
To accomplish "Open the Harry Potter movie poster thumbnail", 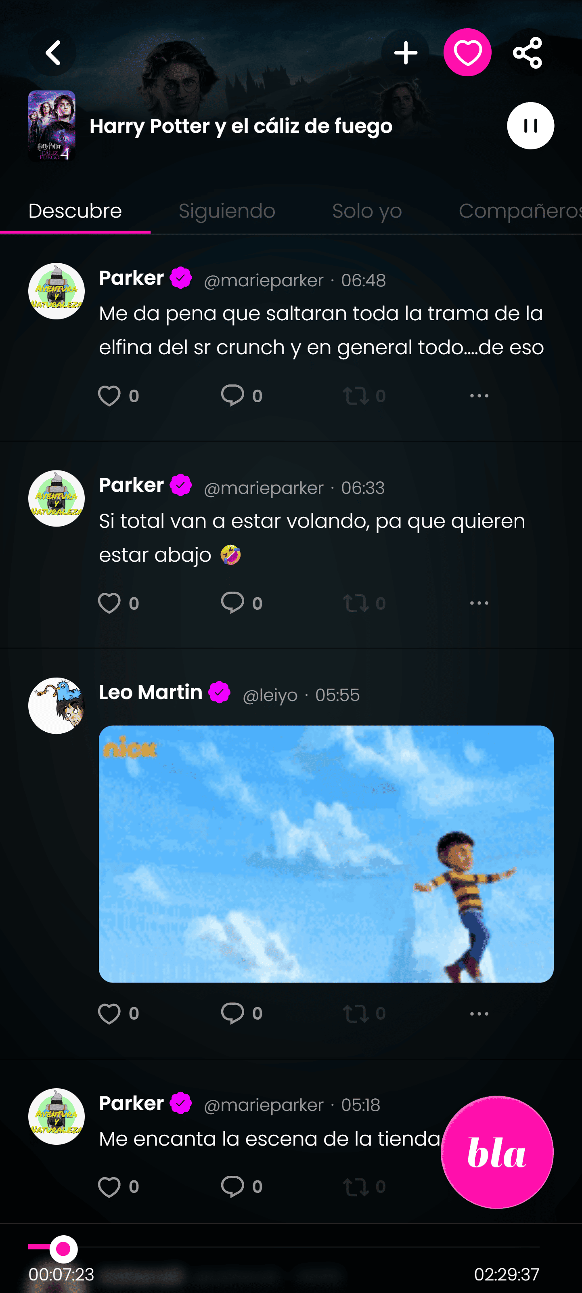I will coord(52,126).
